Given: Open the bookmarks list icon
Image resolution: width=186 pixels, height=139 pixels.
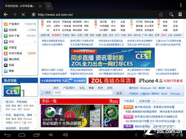Looking at the screenshot, I should coord(180,14).
